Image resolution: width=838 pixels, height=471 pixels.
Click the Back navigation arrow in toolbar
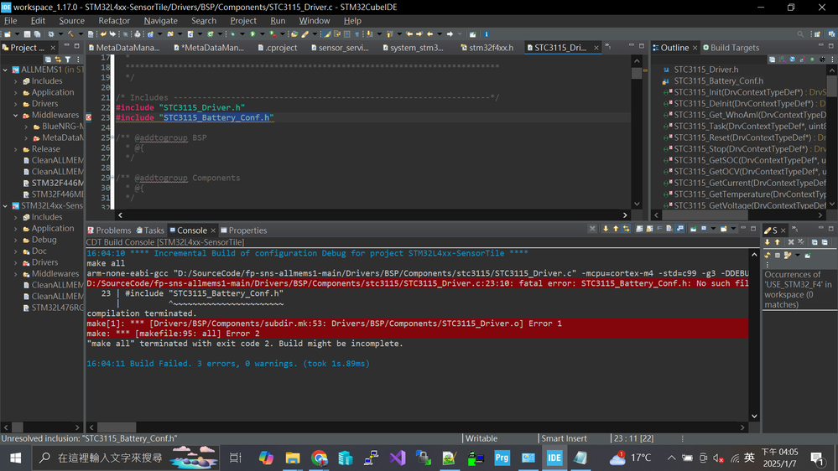tap(430, 34)
